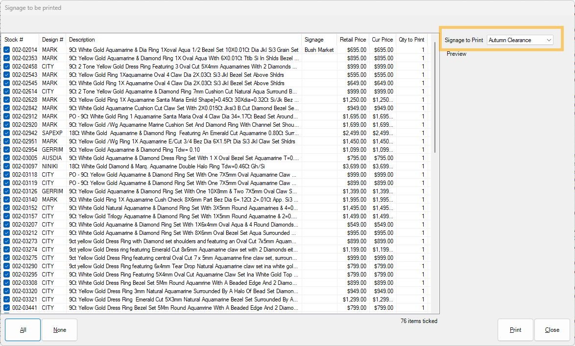Image resolution: width=575 pixels, height=346 pixels.
Task: Click the Cur Price column header
Action: 382,40
